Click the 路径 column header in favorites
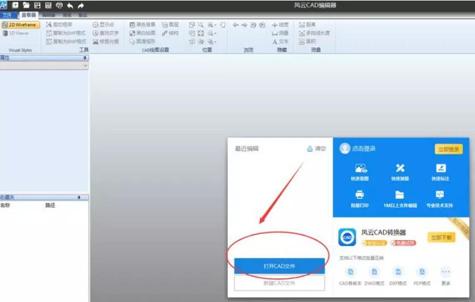 50,205
